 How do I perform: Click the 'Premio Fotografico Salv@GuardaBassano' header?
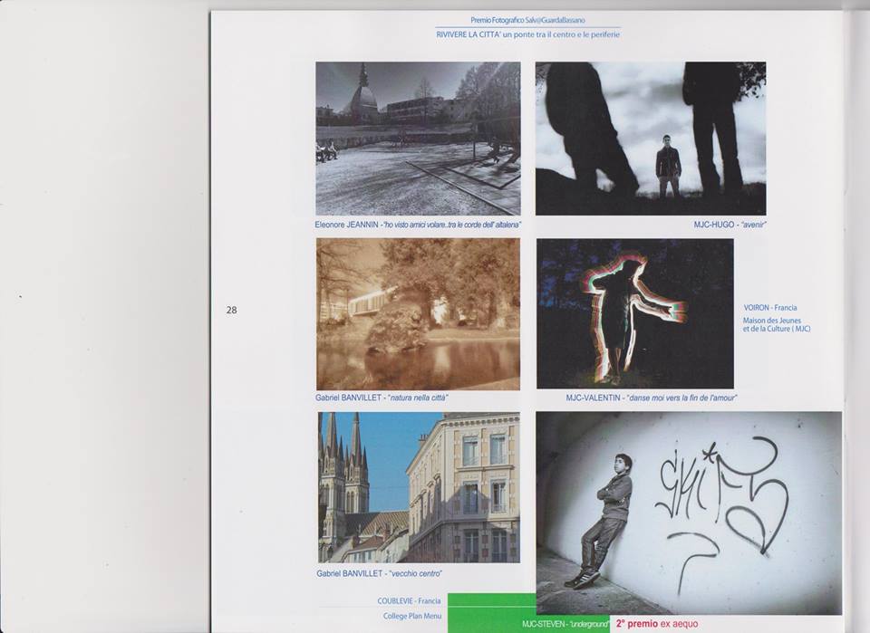527,20
